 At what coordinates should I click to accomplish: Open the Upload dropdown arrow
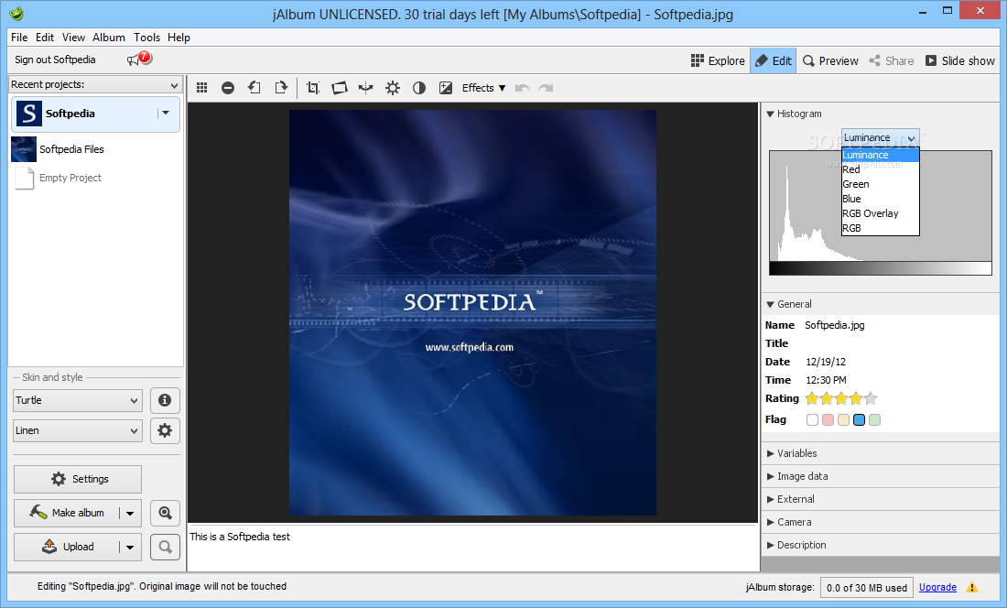point(130,547)
